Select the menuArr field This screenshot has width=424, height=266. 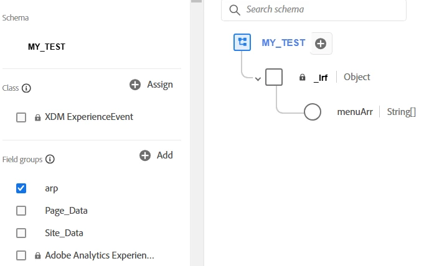point(354,112)
